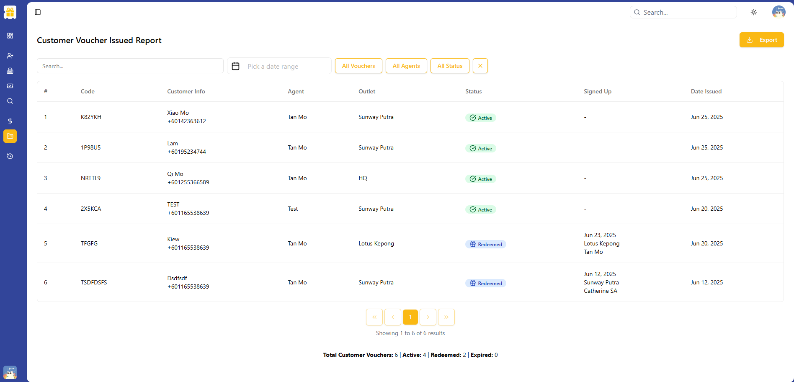794x382 pixels.
Task: Open the user avatar menu
Action: [779, 12]
